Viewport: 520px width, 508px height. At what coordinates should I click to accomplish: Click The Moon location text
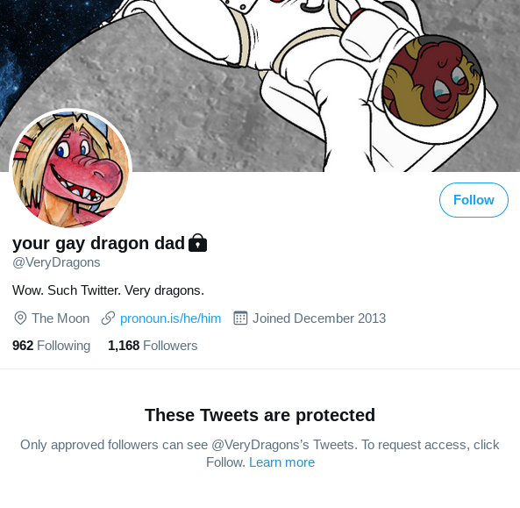[61, 318]
